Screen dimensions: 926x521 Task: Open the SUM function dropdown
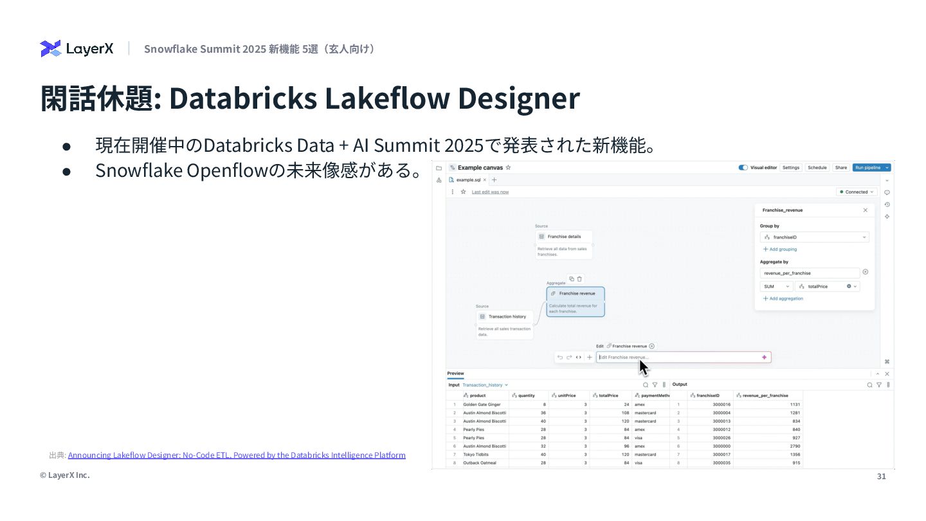point(777,286)
